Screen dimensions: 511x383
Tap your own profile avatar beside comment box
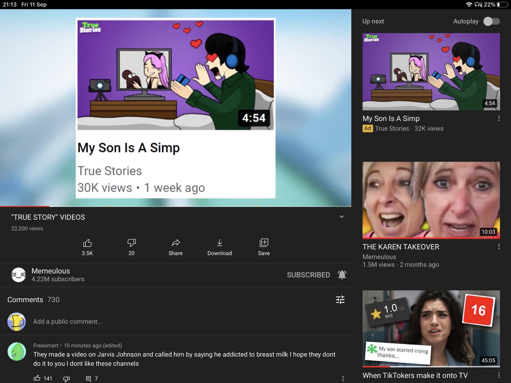click(17, 322)
